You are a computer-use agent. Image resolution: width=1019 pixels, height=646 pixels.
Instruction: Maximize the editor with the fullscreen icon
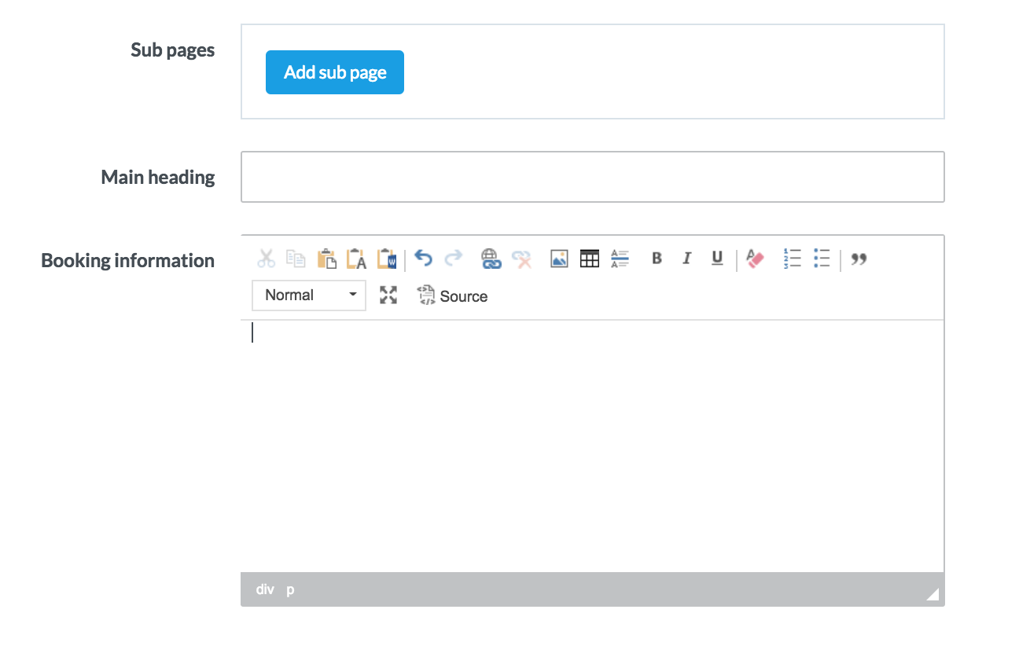388,295
